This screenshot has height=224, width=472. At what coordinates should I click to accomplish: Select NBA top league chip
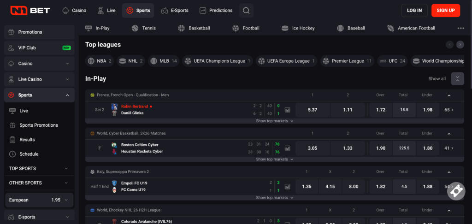(100, 61)
